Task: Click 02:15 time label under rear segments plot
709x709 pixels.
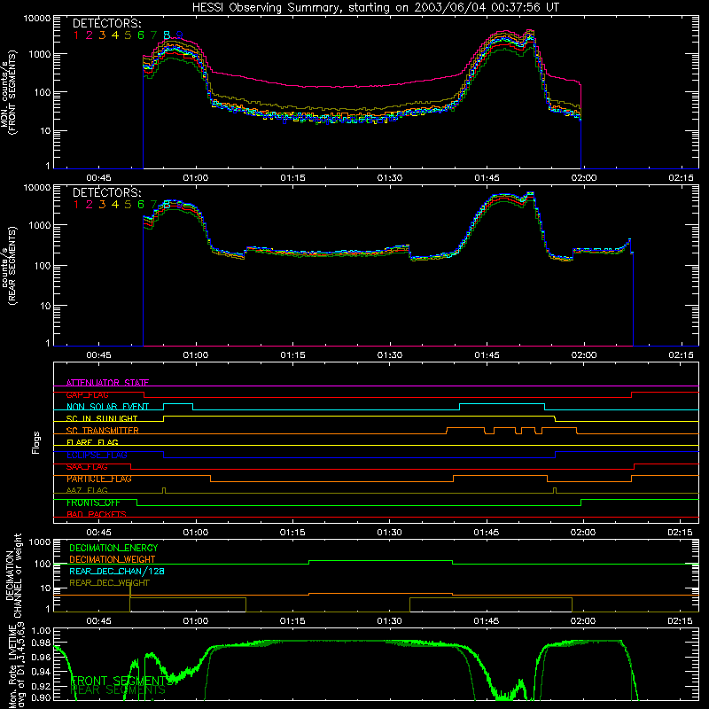Action: 681,355
